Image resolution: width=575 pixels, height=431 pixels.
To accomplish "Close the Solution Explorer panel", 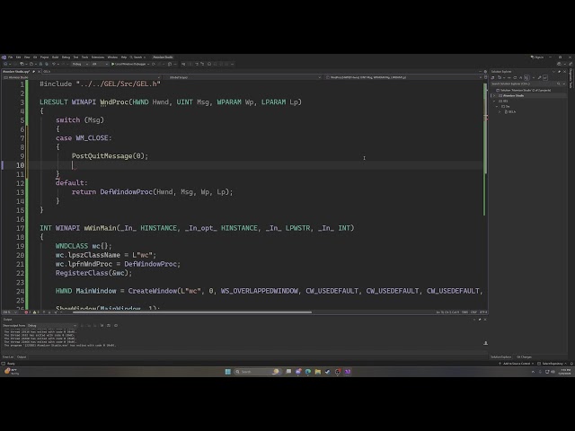I will click(x=565, y=72).
